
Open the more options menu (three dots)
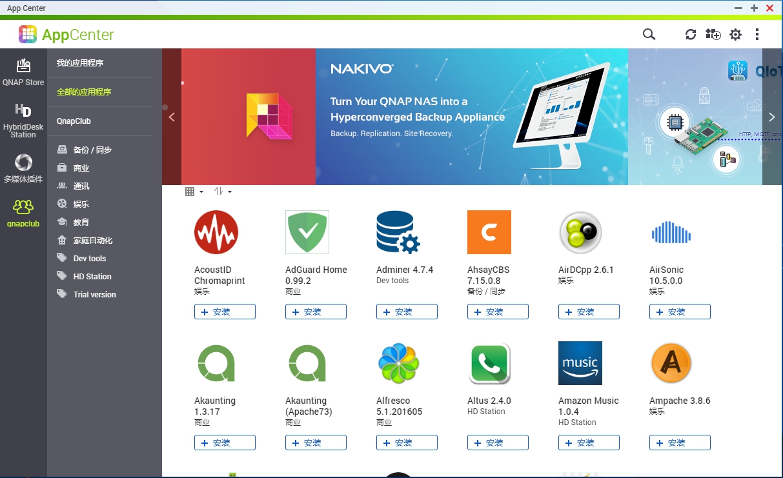[757, 34]
